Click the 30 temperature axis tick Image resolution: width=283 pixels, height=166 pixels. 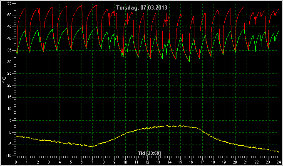pyautogui.click(x=10, y=62)
